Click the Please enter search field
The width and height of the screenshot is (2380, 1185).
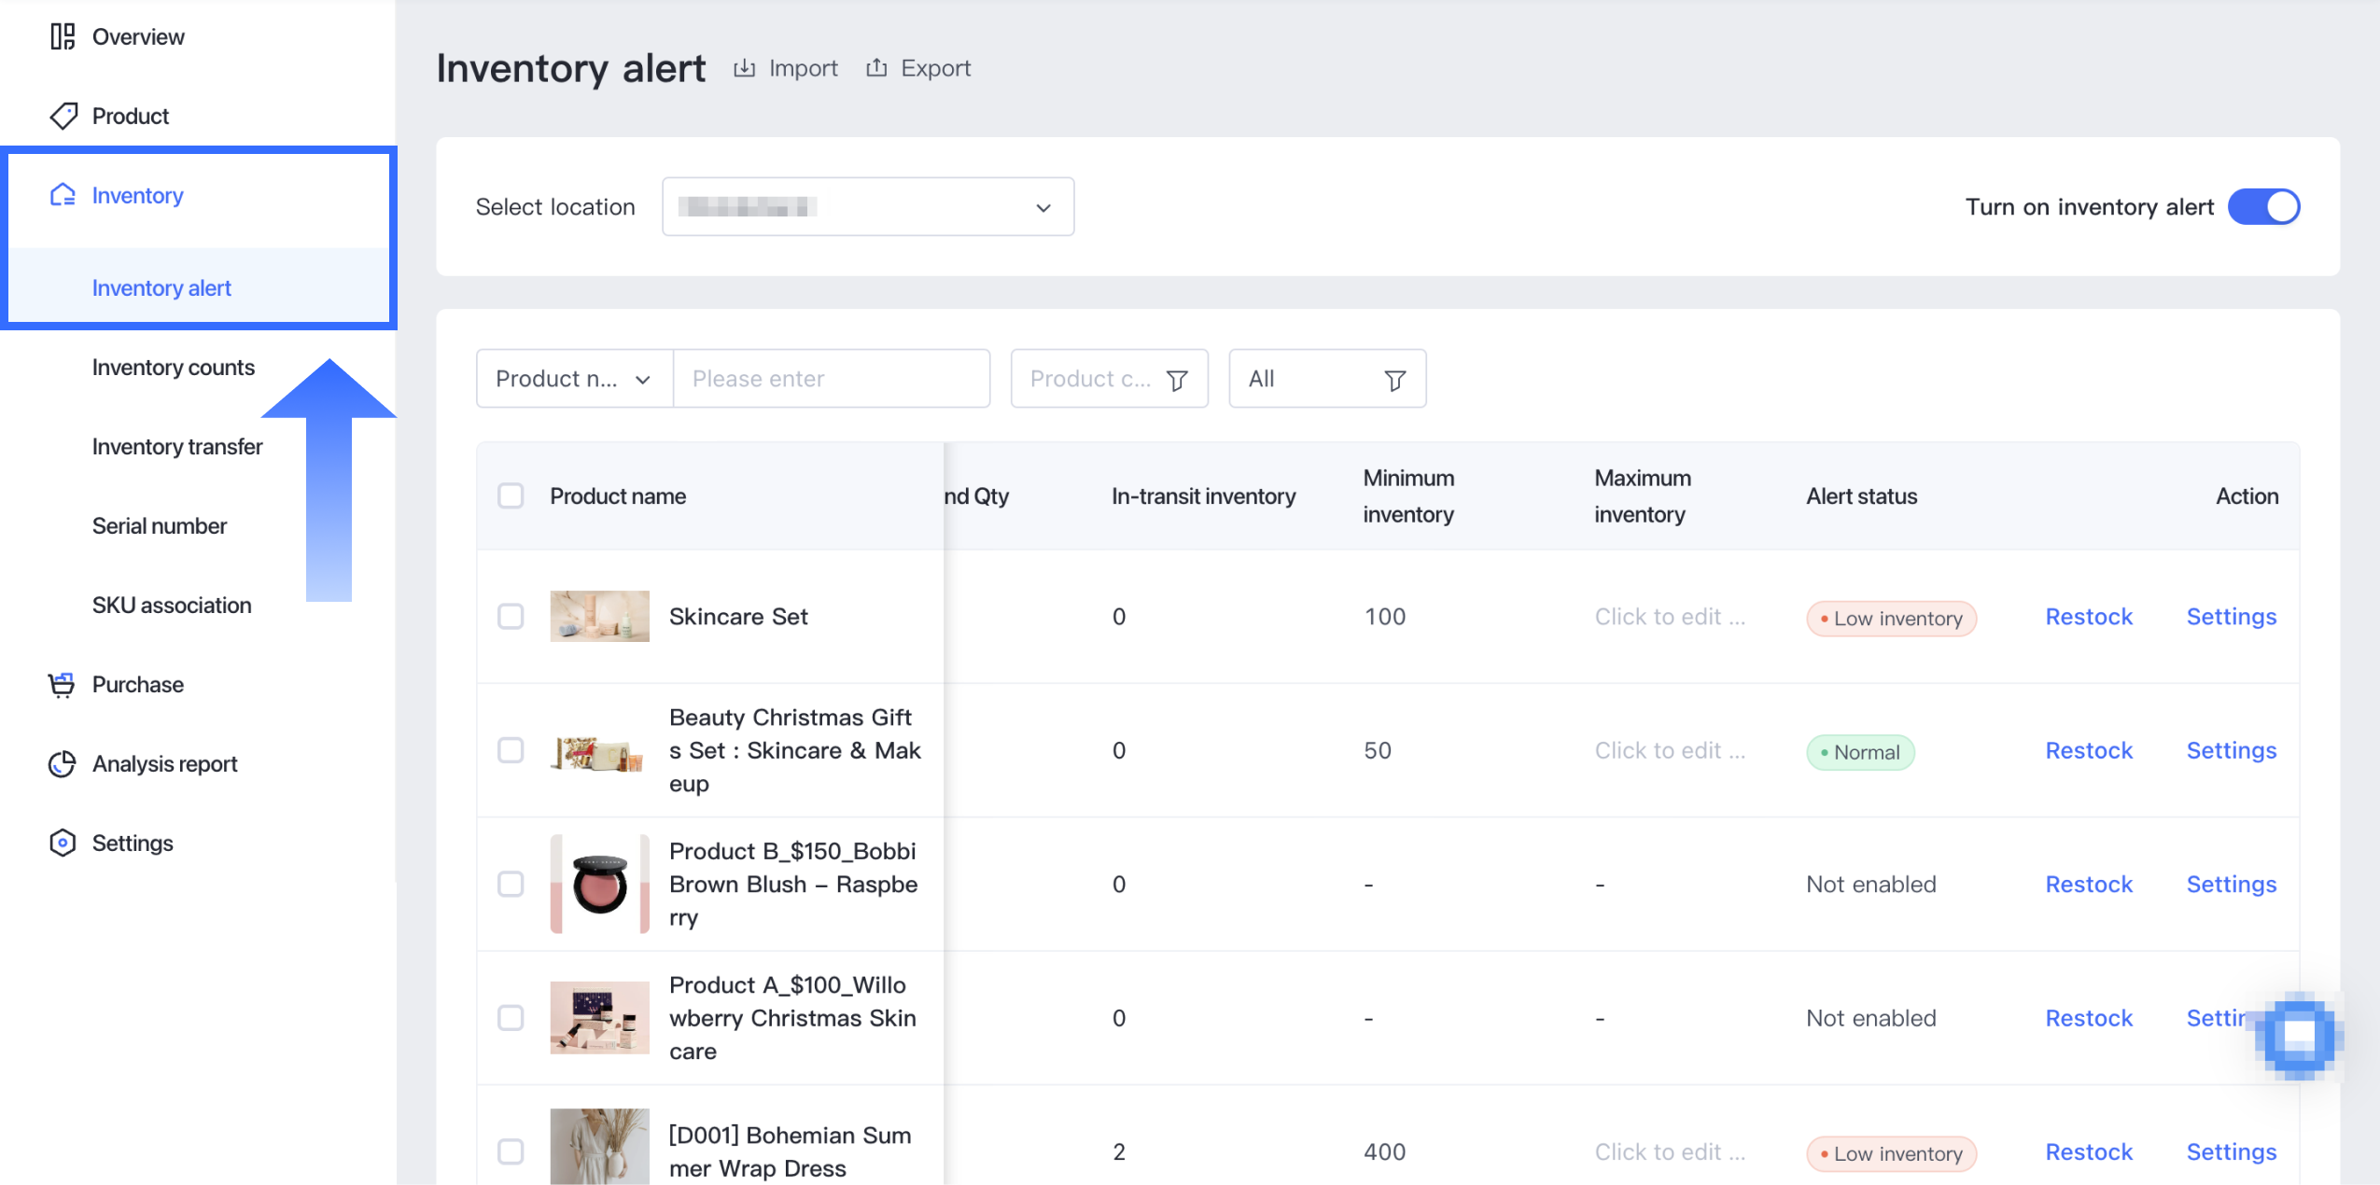(x=831, y=379)
